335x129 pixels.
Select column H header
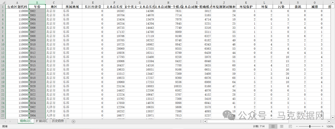click(x=168, y=2)
